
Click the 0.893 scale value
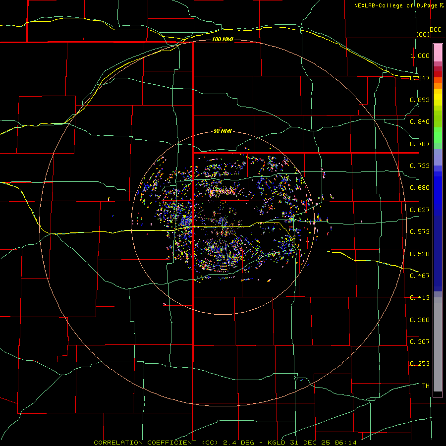tap(420, 100)
